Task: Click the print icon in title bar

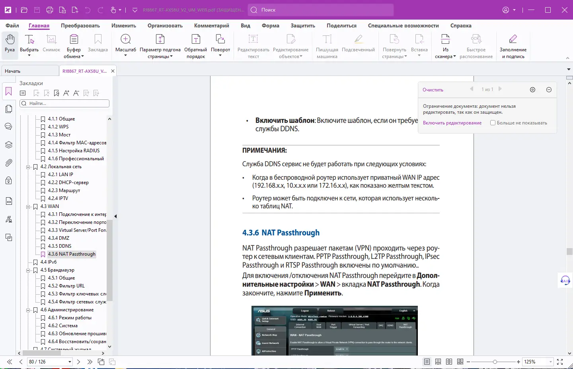Action: (50, 10)
